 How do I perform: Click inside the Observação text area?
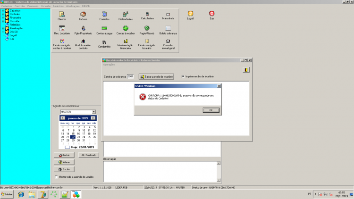(x=160, y=172)
